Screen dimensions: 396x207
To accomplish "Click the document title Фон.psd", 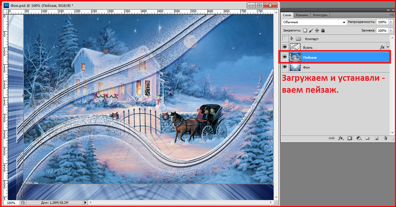I will click(17, 5).
